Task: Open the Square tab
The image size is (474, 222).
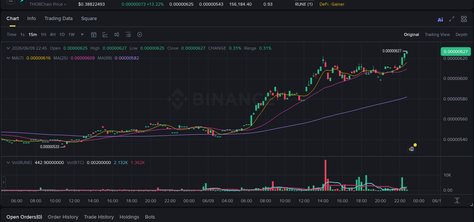Action: pyautogui.click(x=89, y=19)
